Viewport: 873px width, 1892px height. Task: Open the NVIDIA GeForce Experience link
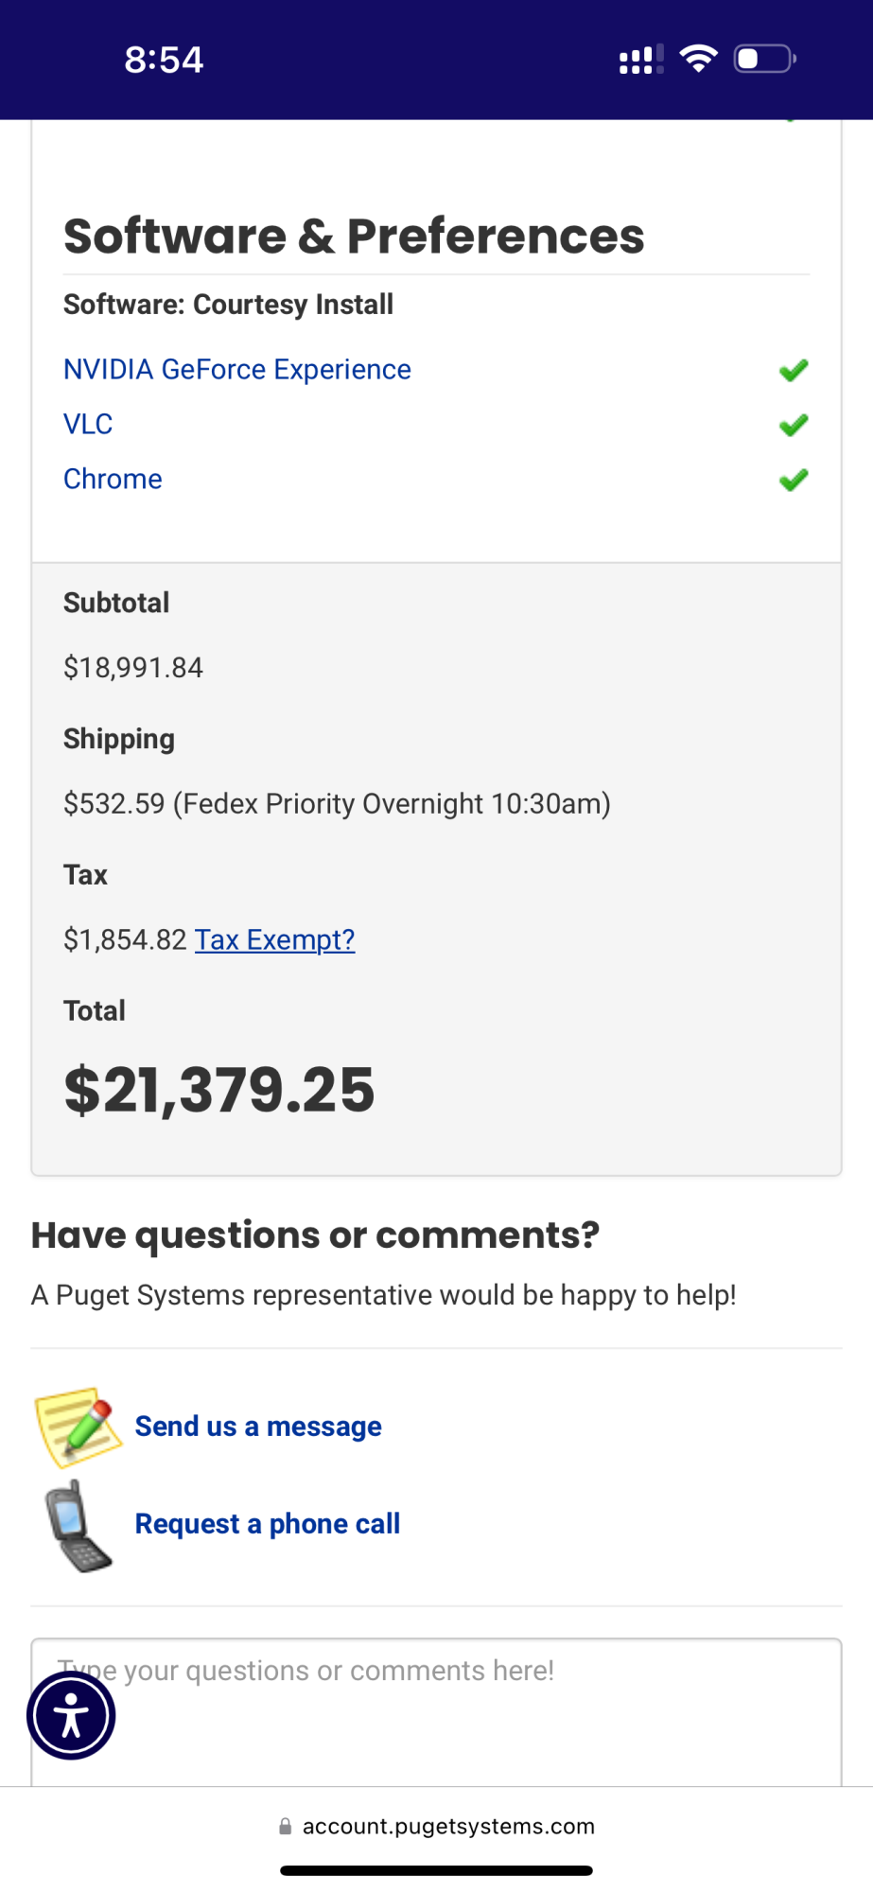tap(236, 369)
